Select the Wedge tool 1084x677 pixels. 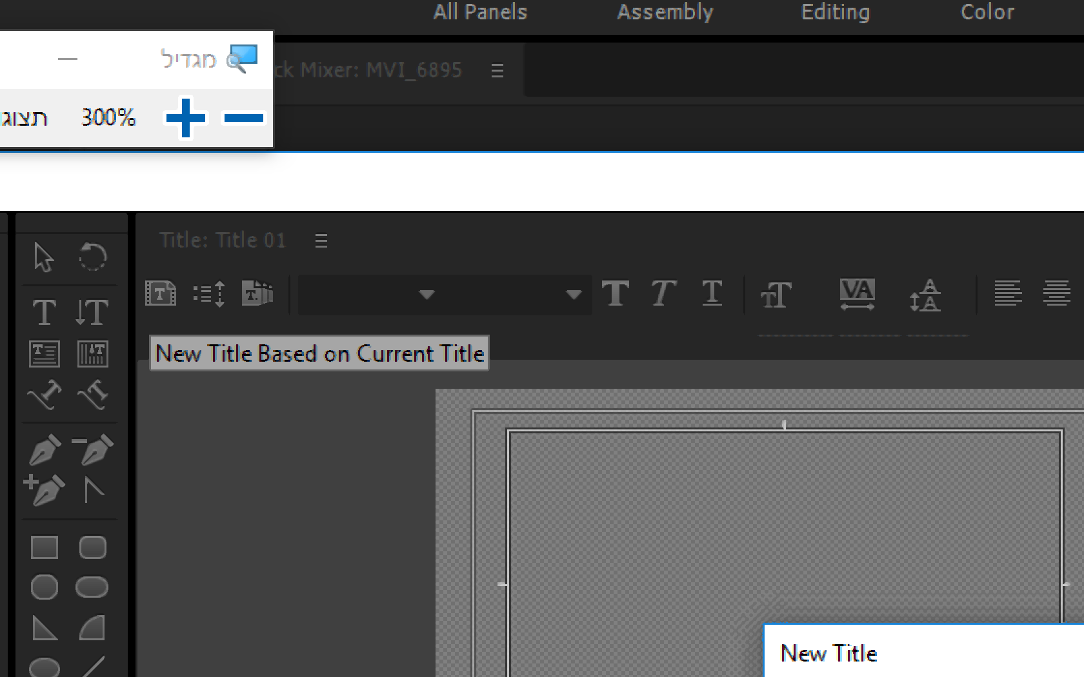coord(45,628)
